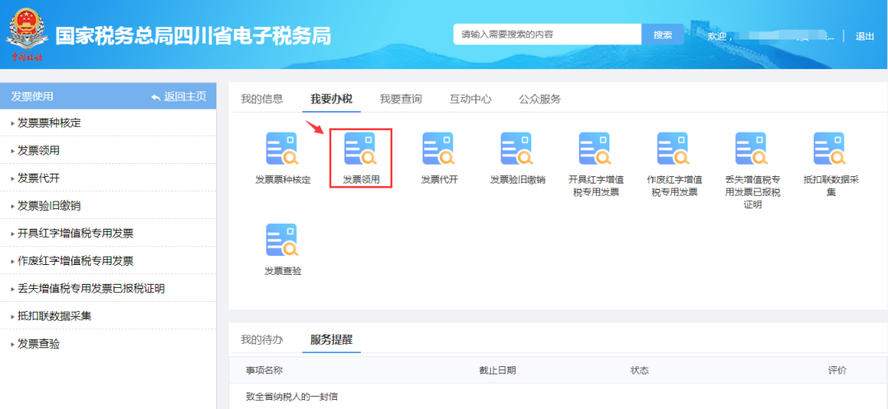This screenshot has width=888, height=409.
Task: Click 返回主页 in the sidebar header
Action: [179, 97]
